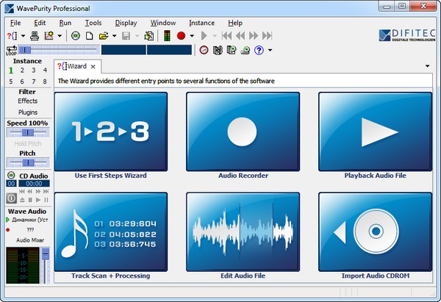
Task: Click the open folder icon
Action: 103,35
